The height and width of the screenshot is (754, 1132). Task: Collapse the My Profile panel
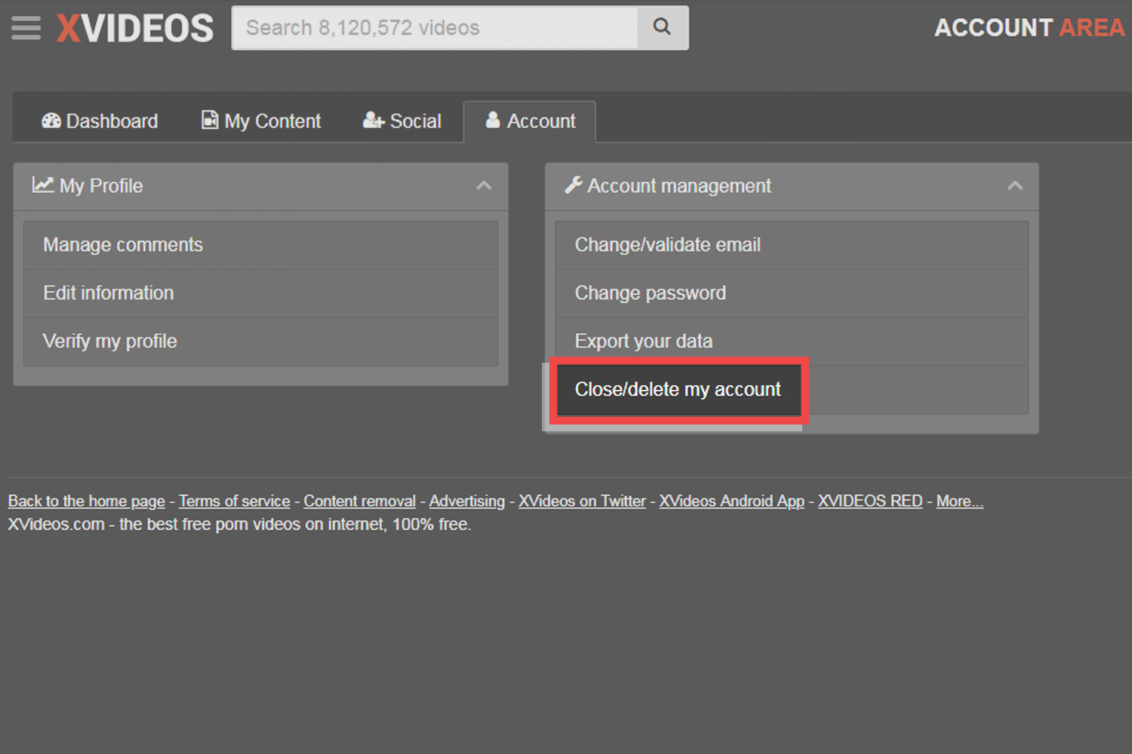tap(484, 186)
